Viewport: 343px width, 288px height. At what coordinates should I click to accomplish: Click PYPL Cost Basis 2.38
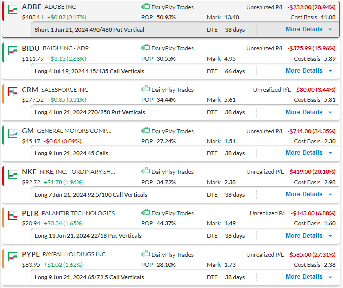coord(330,265)
